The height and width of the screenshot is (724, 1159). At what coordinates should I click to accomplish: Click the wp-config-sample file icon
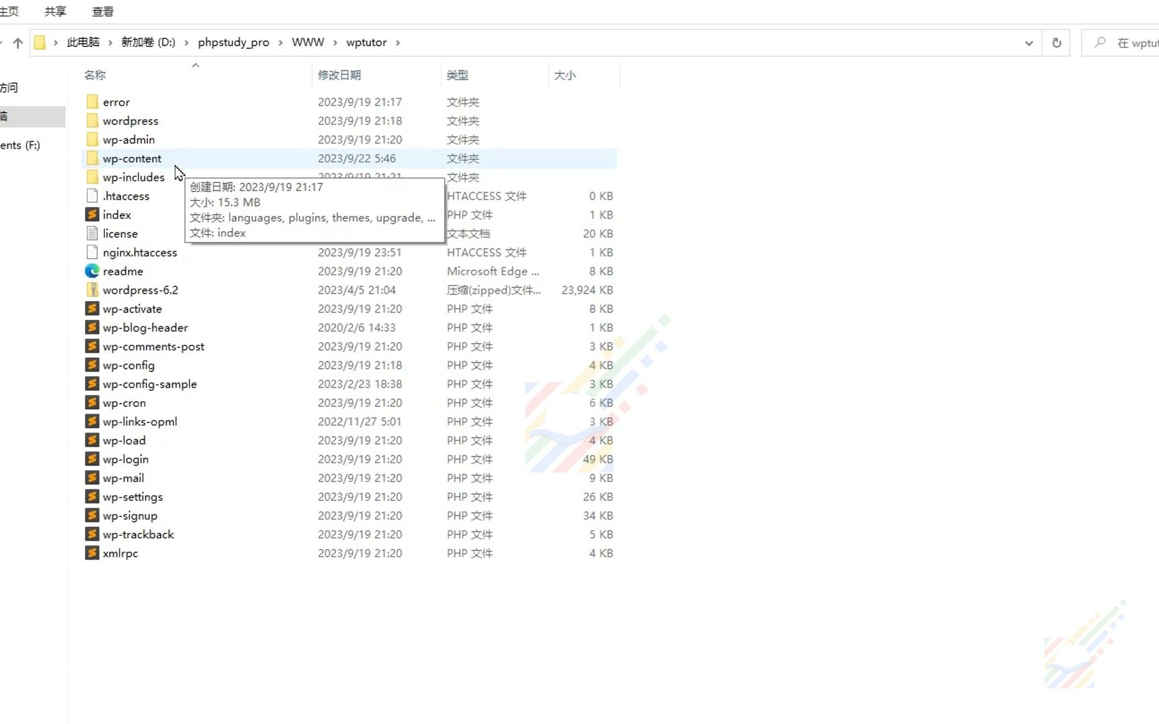pos(93,383)
